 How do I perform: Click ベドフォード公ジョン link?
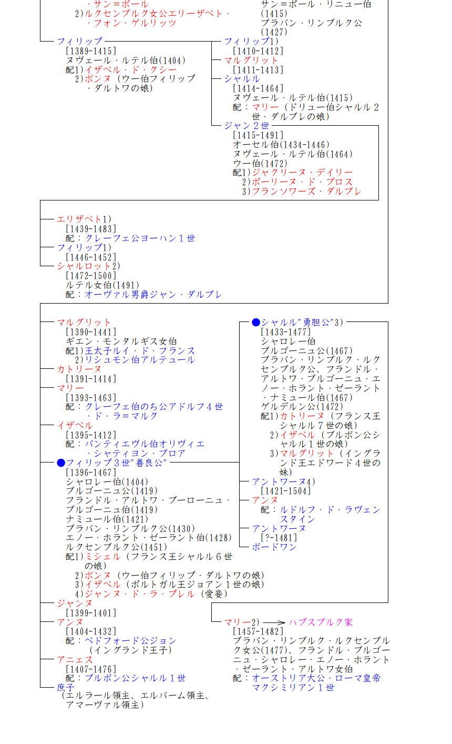(130, 641)
